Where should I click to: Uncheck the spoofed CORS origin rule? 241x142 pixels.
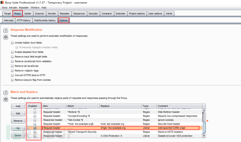34,128
